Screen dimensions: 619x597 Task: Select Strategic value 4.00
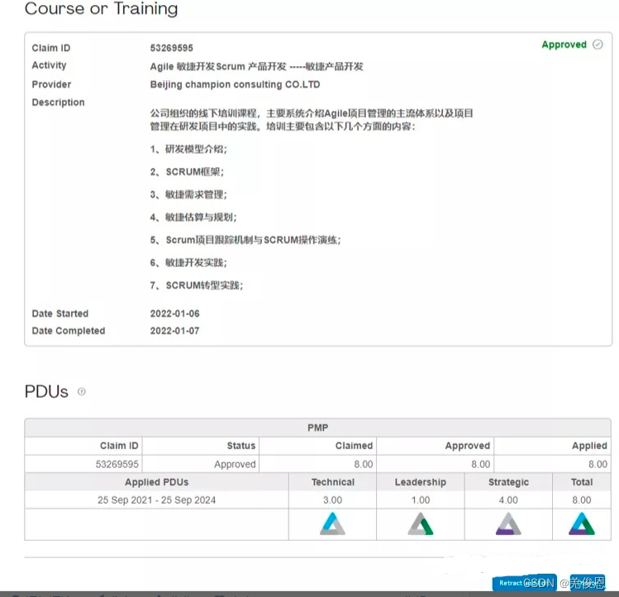pyautogui.click(x=508, y=499)
